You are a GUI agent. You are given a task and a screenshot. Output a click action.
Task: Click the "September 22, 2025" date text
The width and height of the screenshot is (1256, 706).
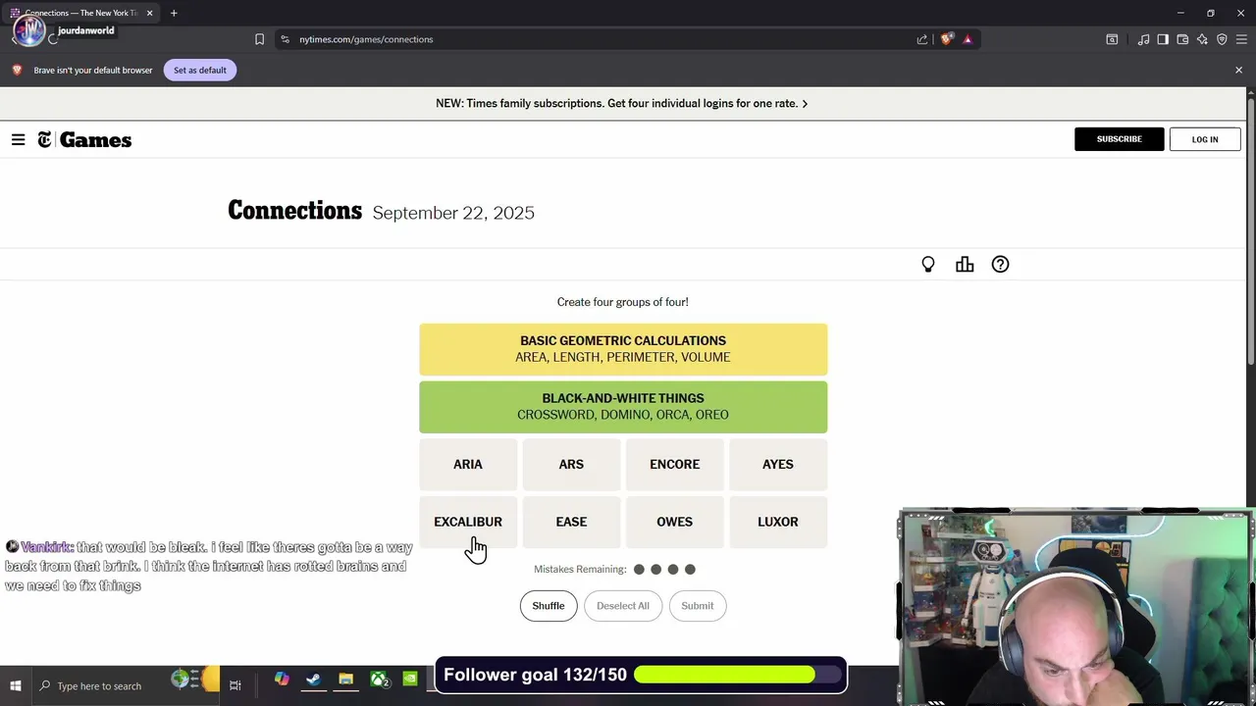pos(453,213)
